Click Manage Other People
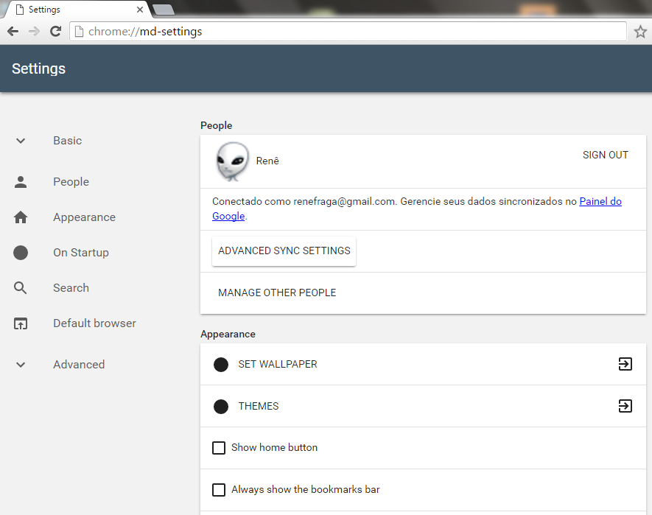652x515 pixels. [x=277, y=293]
